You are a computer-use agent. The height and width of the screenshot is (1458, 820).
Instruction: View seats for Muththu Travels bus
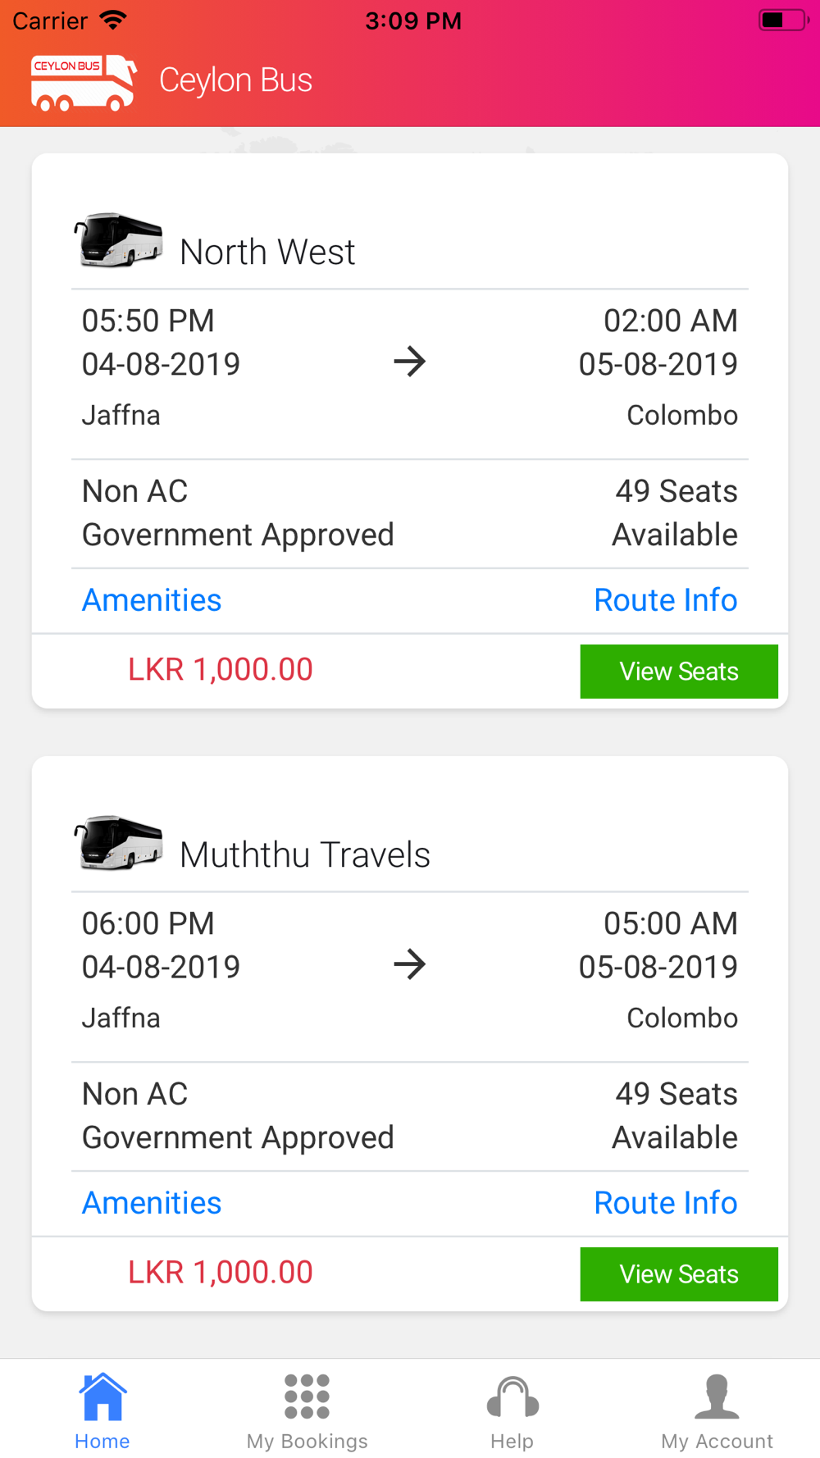[x=679, y=1274]
